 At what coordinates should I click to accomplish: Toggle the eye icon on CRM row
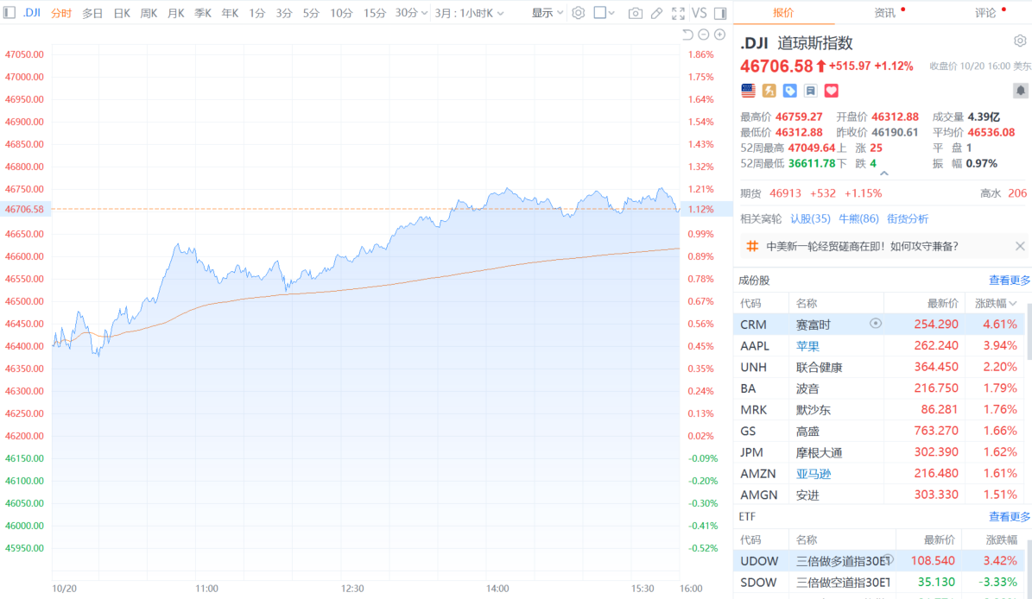click(x=876, y=324)
